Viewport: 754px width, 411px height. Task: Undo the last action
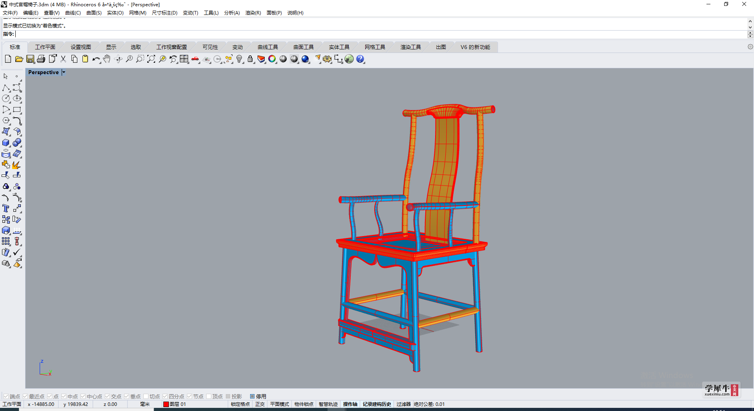click(x=96, y=59)
